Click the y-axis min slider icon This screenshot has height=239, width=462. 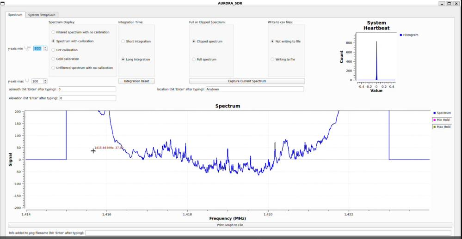(27, 48)
